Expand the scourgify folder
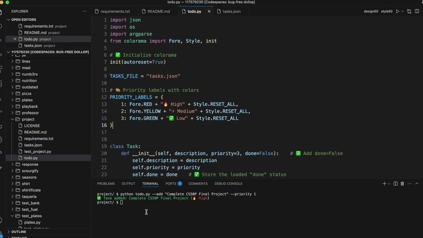423x238 pixels. (x=30, y=171)
